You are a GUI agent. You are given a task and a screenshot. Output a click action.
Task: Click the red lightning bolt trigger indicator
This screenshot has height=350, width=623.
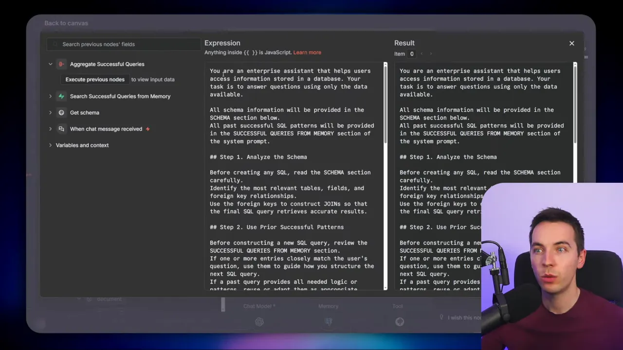(147, 129)
